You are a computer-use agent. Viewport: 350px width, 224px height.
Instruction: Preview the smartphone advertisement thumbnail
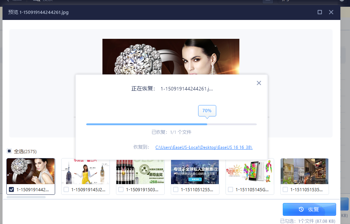pos(250,171)
